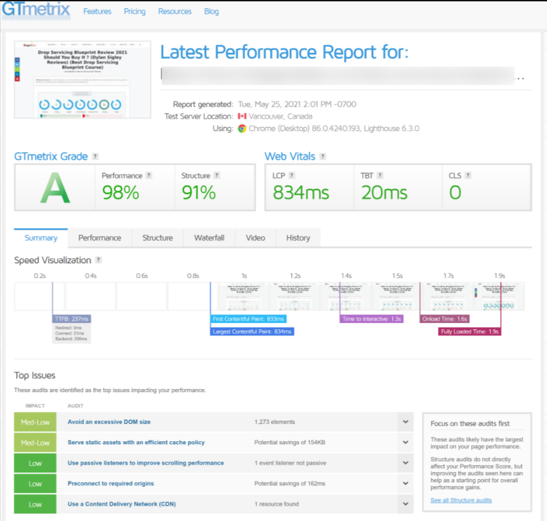Click the 1.9s filmstrip frame
Viewport: 547px width, 521px height.
499,296
